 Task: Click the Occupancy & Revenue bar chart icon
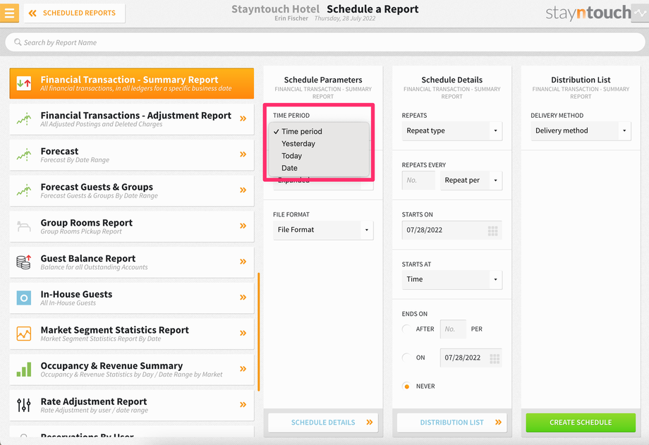pos(24,370)
